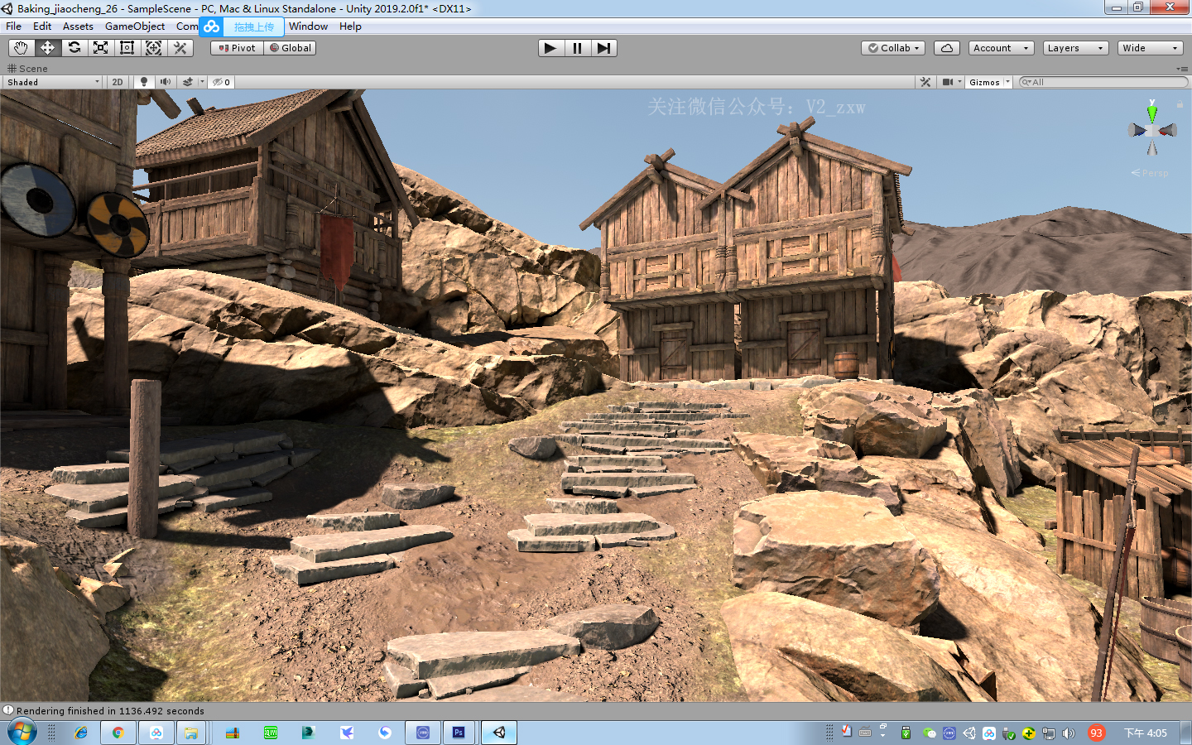Open the Window menu
Screen dimensions: 1192x745
[x=308, y=26]
